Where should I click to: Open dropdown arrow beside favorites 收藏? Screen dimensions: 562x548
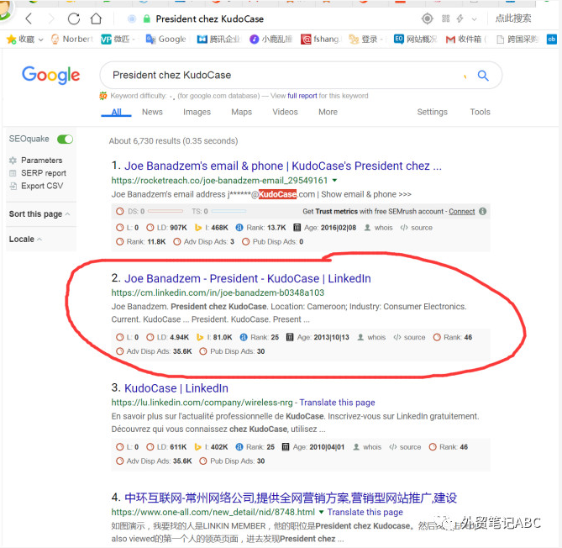coord(40,40)
